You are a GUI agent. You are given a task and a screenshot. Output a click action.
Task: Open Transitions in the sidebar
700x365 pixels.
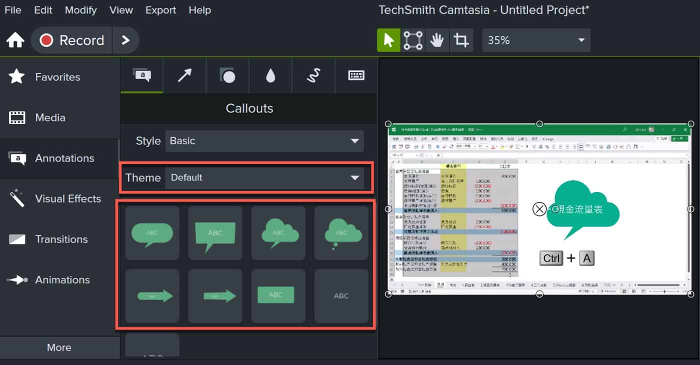tap(59, 239)
